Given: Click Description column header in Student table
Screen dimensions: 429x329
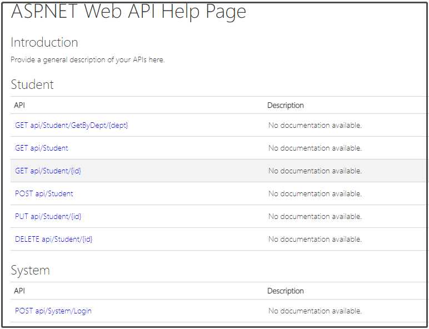Looking at the screenshot, I should 286,106.
